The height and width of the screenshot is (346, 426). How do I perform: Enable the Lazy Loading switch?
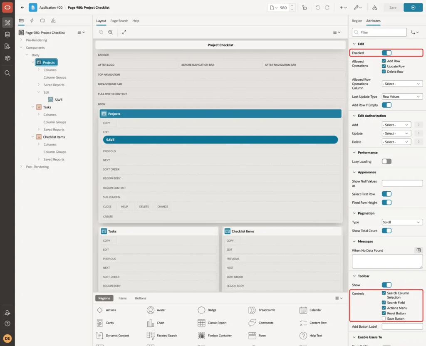tap(386, 161)
